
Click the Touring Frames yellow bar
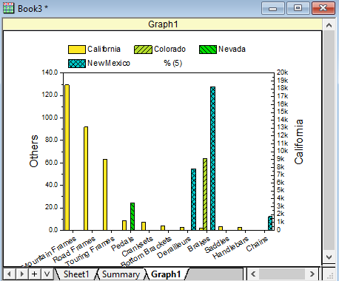tap(105, 194)
